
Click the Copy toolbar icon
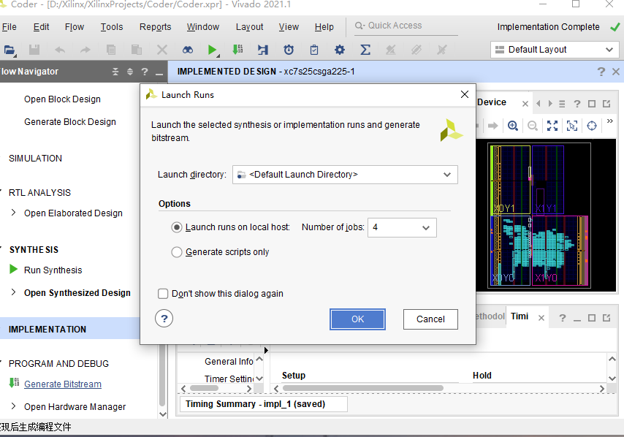pyautogui.click(x=111, y=50)
